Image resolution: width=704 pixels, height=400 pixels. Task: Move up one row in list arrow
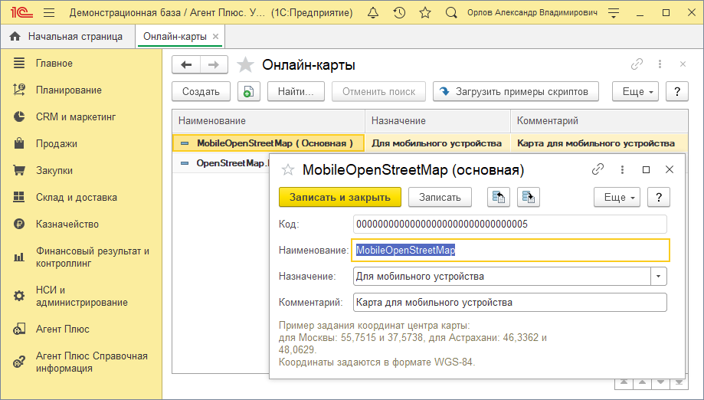643,383
